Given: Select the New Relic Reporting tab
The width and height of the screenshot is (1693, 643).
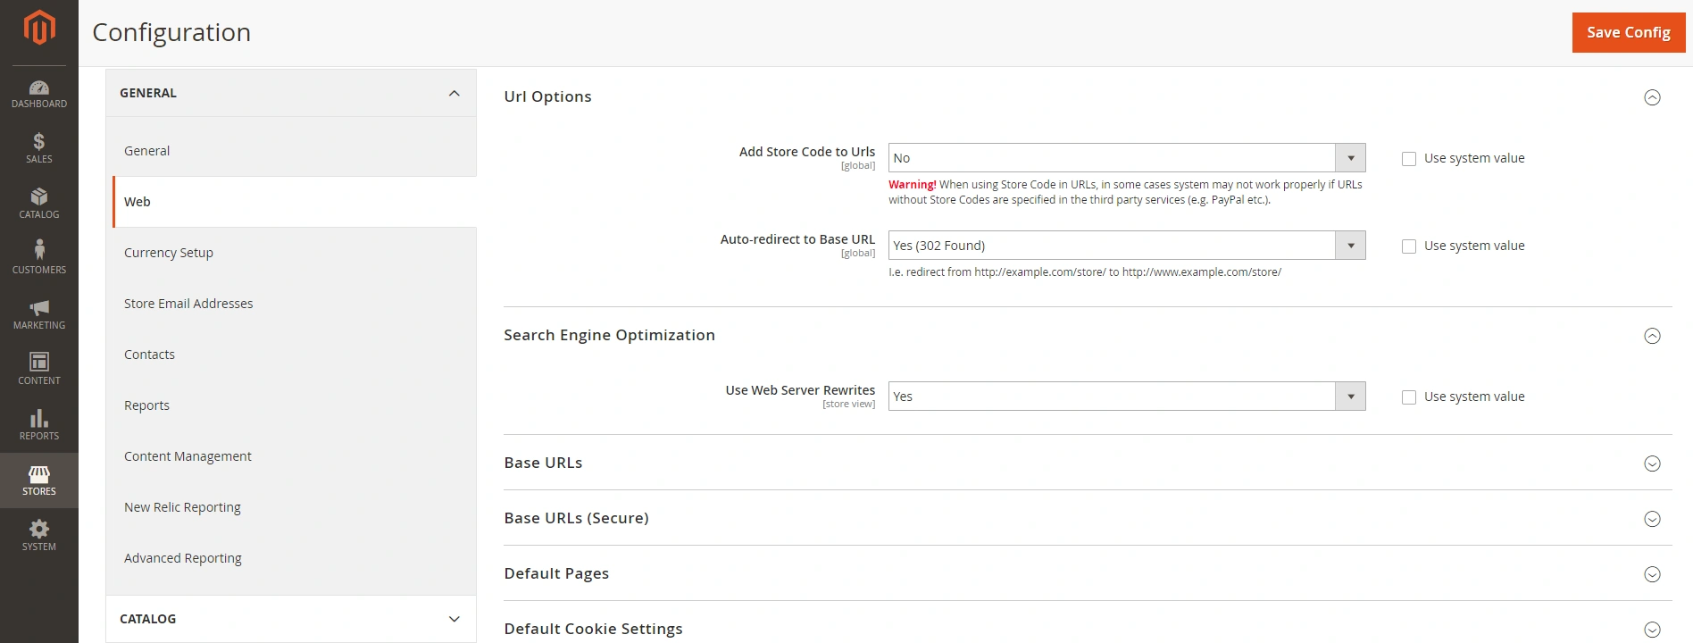Looking at the screenshot, I should pos(294,507).
